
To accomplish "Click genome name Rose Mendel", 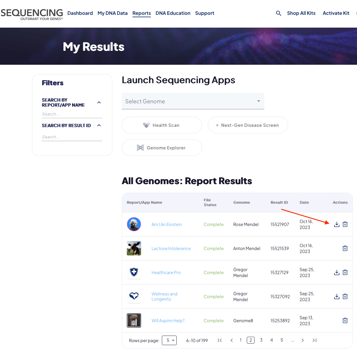I will (x=246, y=225).
